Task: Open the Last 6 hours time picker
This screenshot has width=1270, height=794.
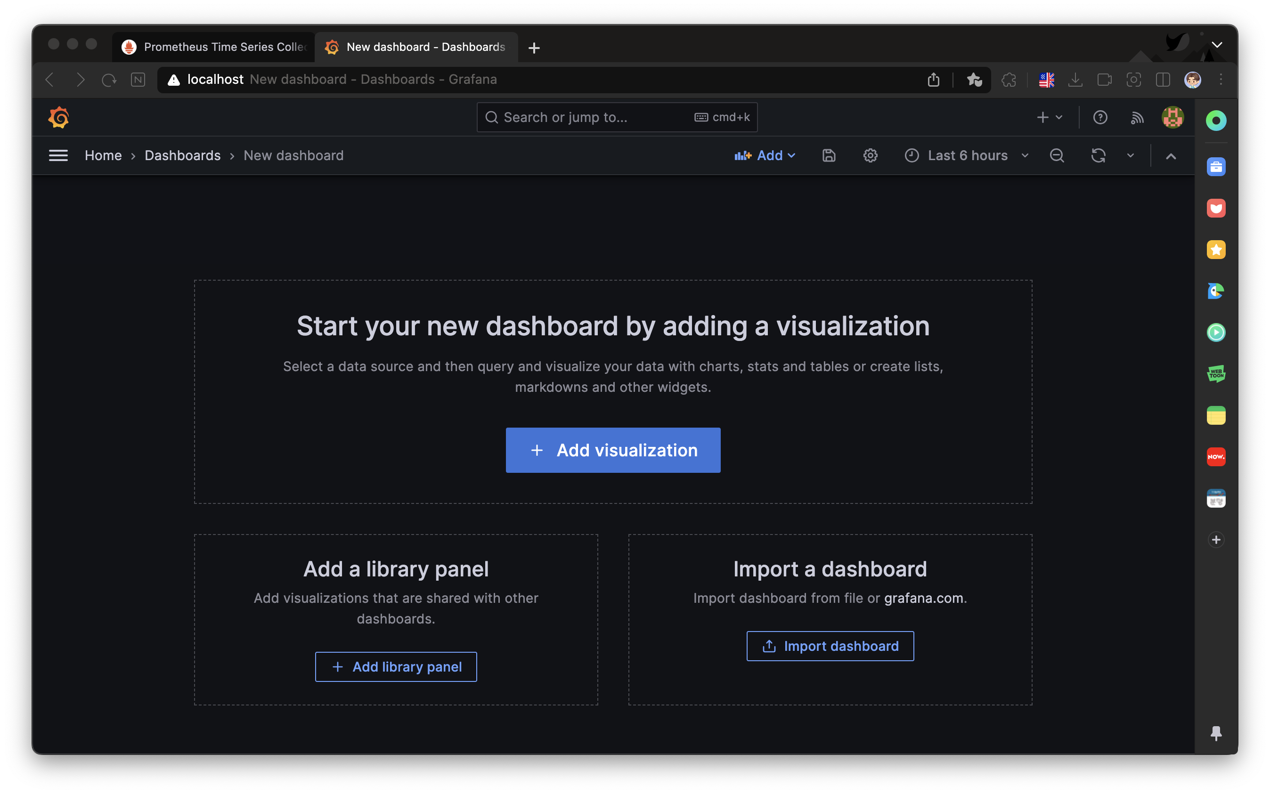Action: (x=967, y=155)
